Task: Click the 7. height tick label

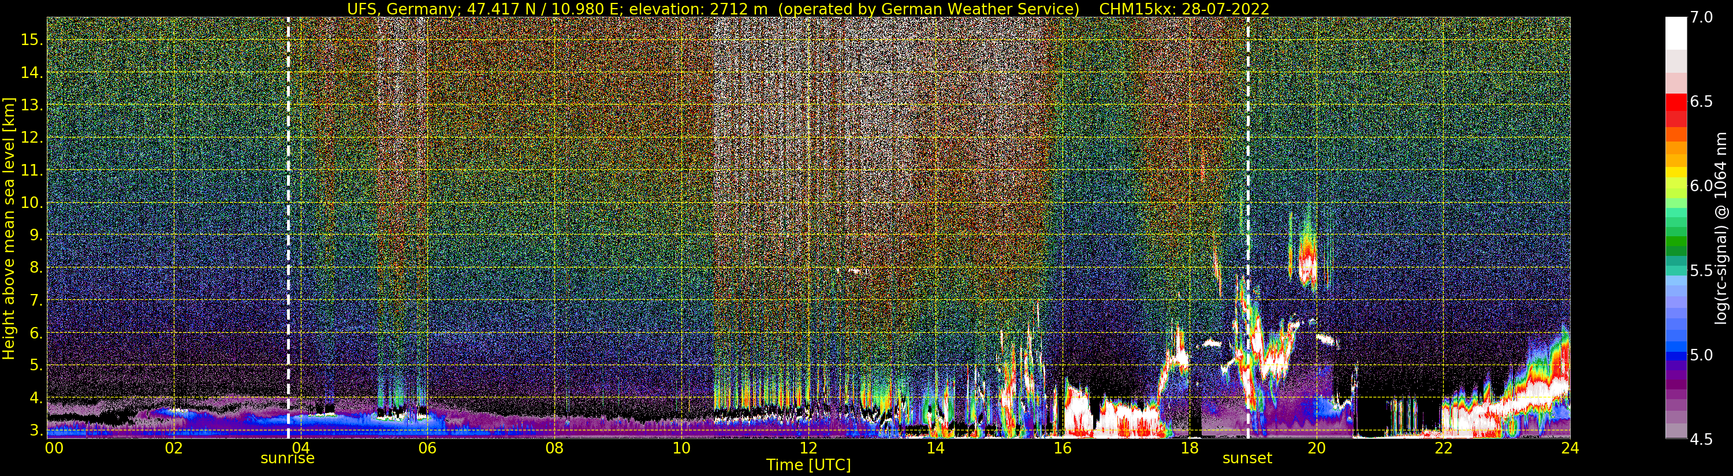Action: pos(35,300)
